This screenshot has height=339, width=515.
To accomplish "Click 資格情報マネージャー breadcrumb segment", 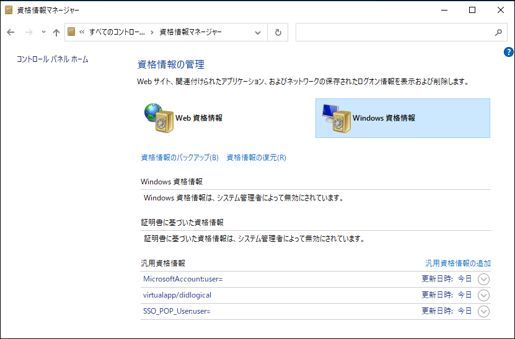I will pyautogui.click(x=191, y=32).
